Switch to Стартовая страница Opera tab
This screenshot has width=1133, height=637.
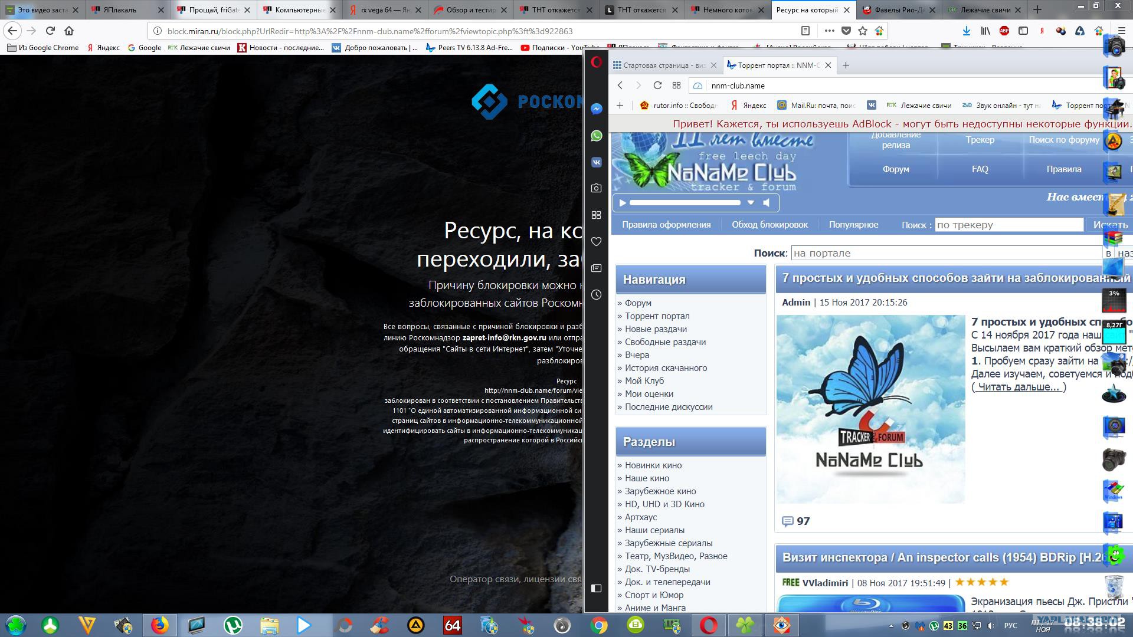(x=664, y=65)
